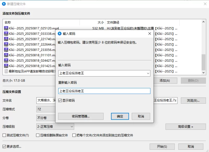Click 取消 at bottom of main window
This screenshot has width=209, height=152.
(x=191, y=147)
